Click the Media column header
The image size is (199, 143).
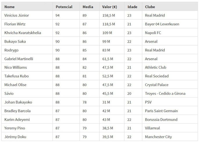(88, 7)
